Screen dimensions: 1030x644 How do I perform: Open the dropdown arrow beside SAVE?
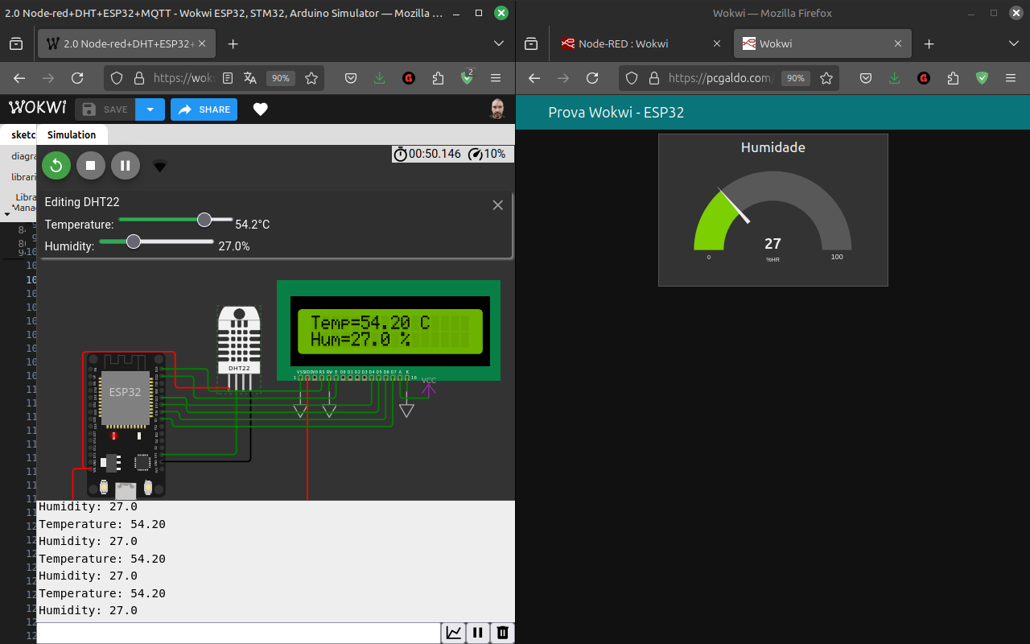pos(150,109)
